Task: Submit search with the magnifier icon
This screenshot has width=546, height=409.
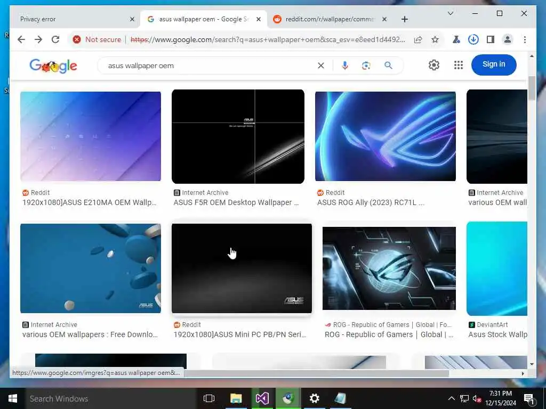Action: (388, 66)
